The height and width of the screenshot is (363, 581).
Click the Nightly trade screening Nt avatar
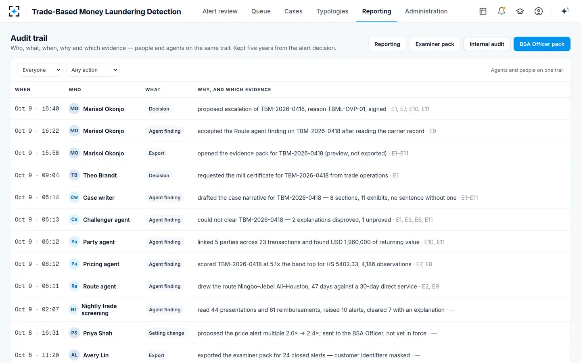coord(73,309)
